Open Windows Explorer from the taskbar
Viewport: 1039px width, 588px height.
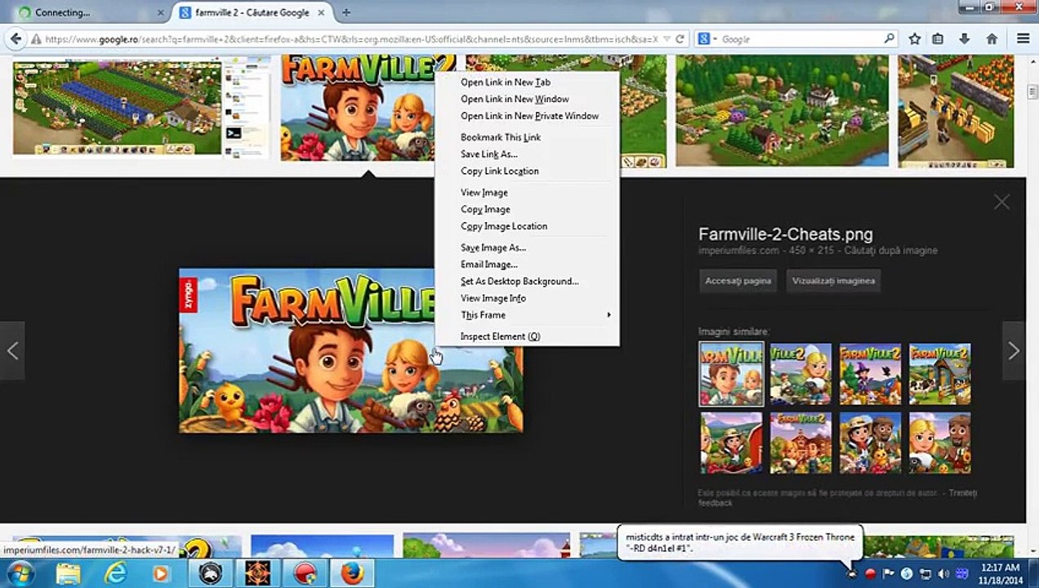[x=67, y=573]
